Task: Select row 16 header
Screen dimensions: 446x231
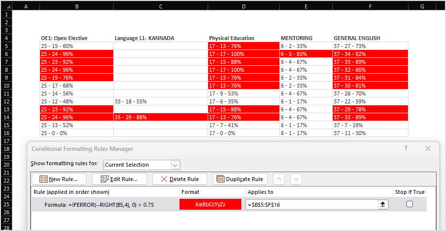Action: coord(6,133)
